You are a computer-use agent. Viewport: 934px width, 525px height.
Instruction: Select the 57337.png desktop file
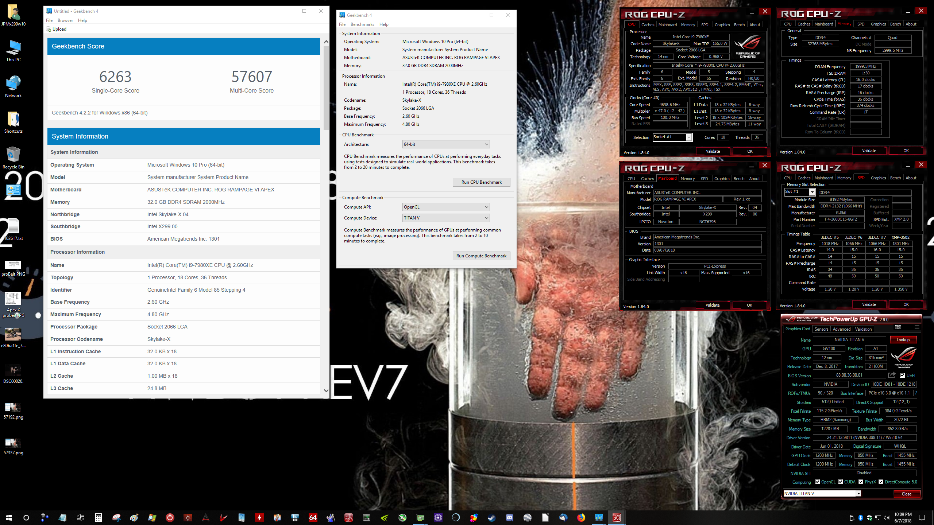(x=13, y=446)
